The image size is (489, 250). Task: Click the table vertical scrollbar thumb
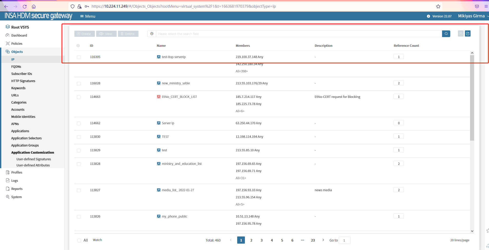pos(472,97)
